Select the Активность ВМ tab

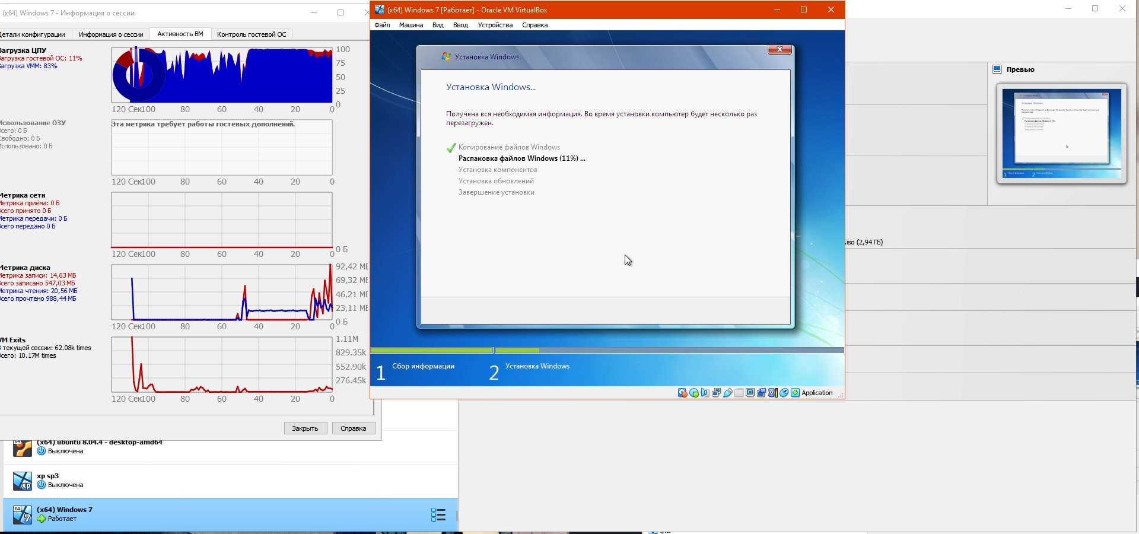(180, 34)
